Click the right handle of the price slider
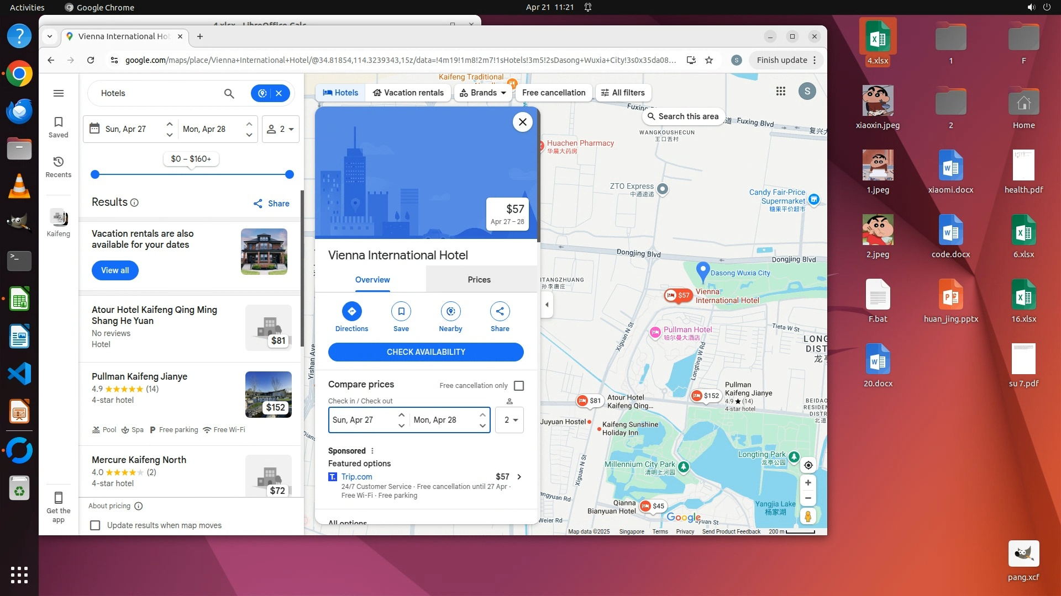1061x596 pixels. [x=289, y=174]
